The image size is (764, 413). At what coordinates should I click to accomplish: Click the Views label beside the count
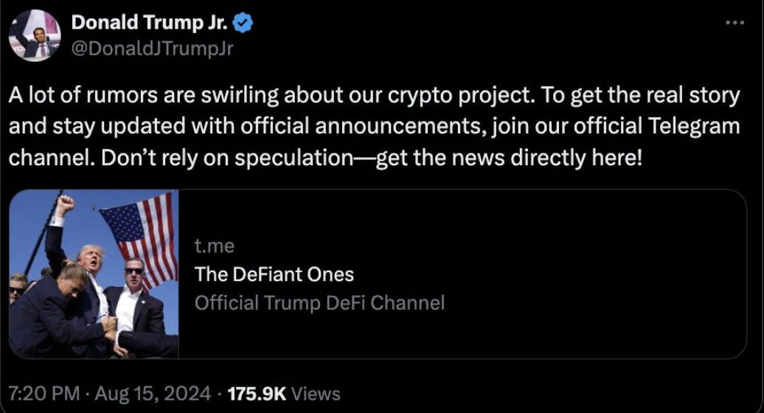[316, 393]
